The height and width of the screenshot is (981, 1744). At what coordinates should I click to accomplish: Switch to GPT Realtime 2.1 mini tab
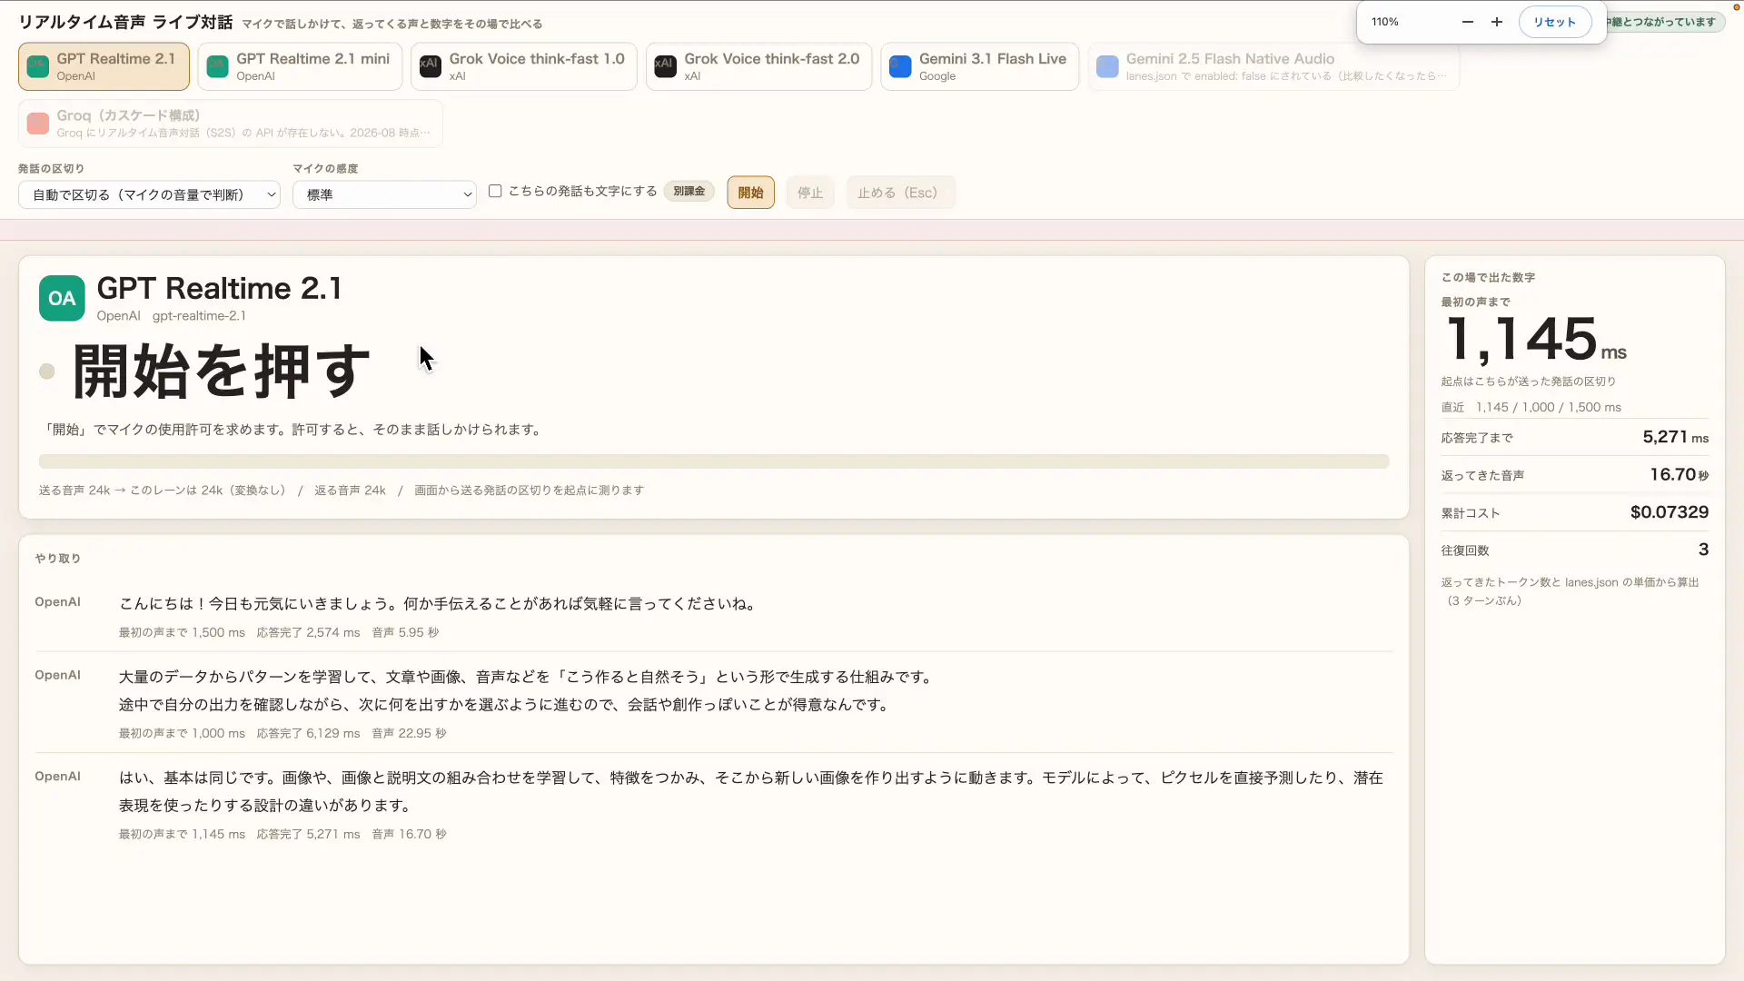coord(300,66)
